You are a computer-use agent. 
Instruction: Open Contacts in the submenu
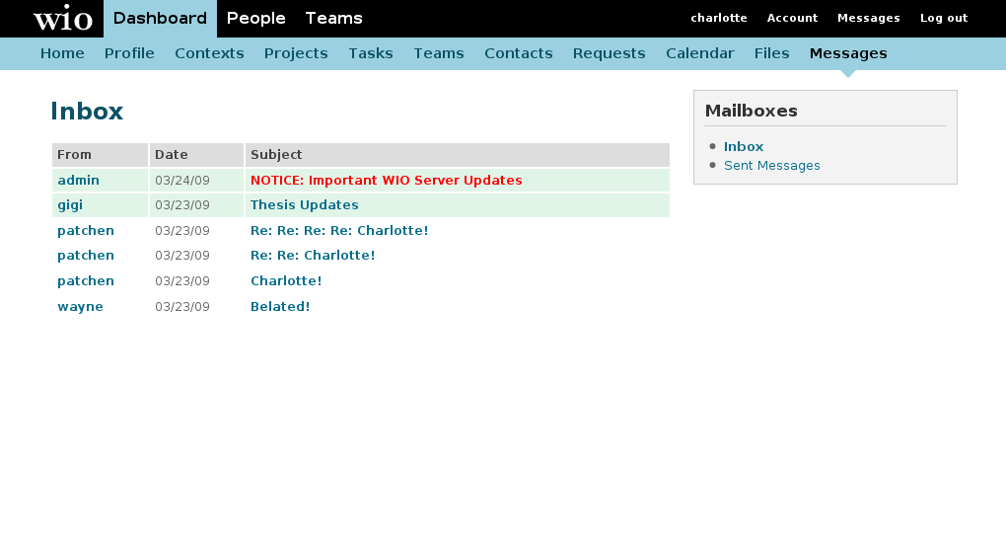[519, 53]
